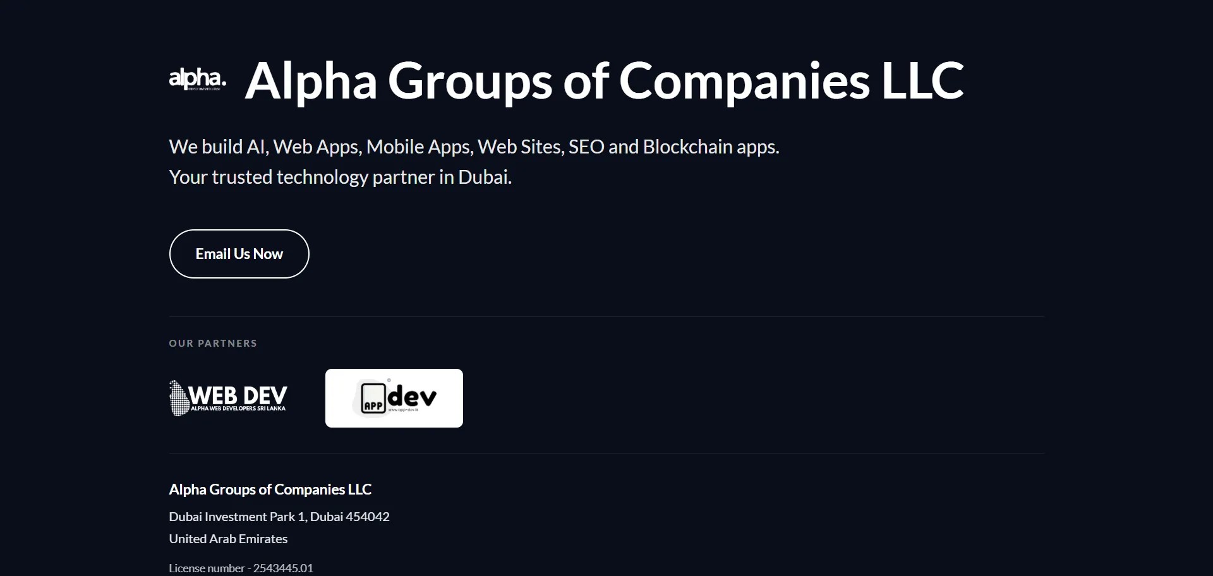Select the Dubai Investment Park 1 address line

[279, 516]
